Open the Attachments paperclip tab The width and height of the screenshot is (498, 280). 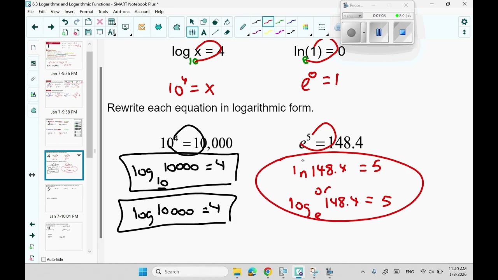(x=33, y=79)
